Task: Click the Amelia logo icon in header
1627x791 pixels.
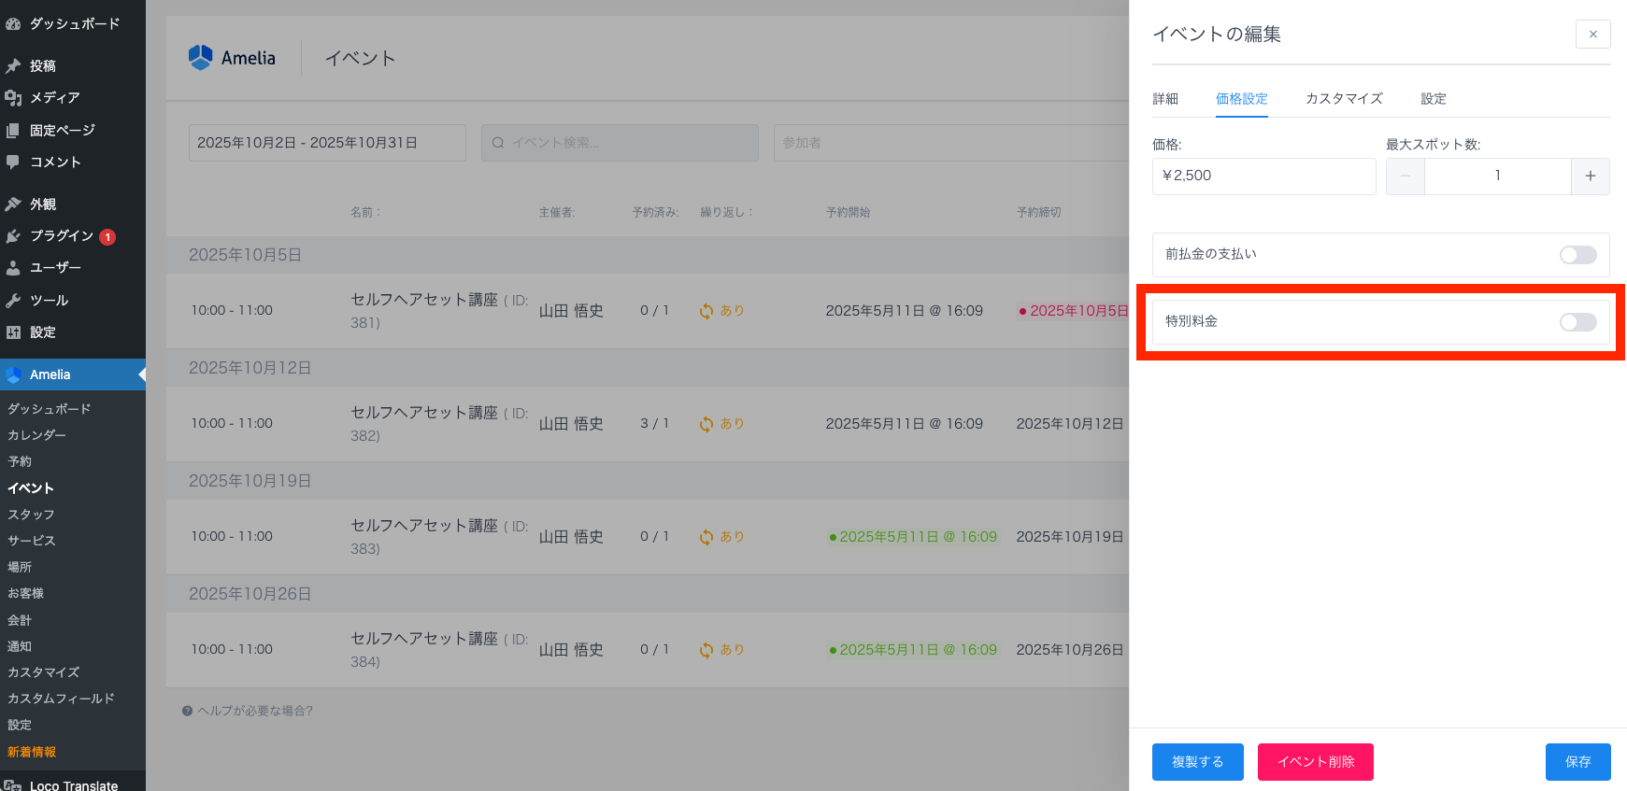Action: [x=200, y=58]
